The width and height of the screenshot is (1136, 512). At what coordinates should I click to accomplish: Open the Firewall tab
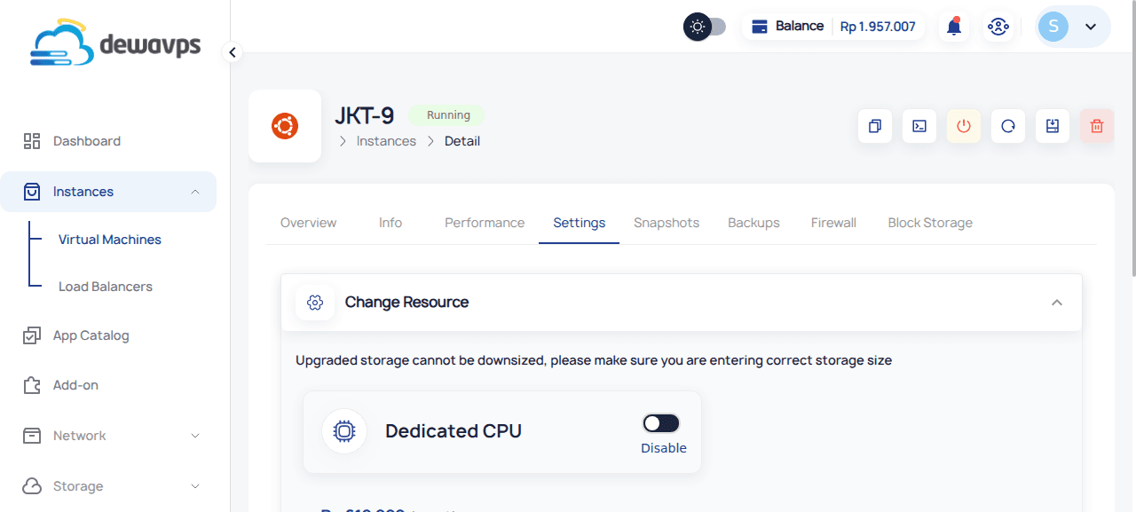pyautogui.click(x=832, y=222)
